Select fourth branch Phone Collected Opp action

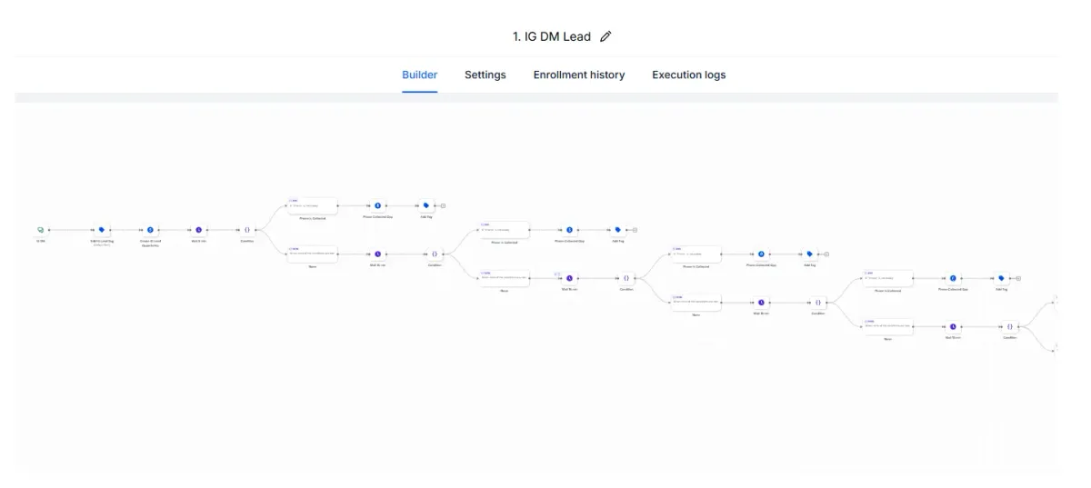953,278
